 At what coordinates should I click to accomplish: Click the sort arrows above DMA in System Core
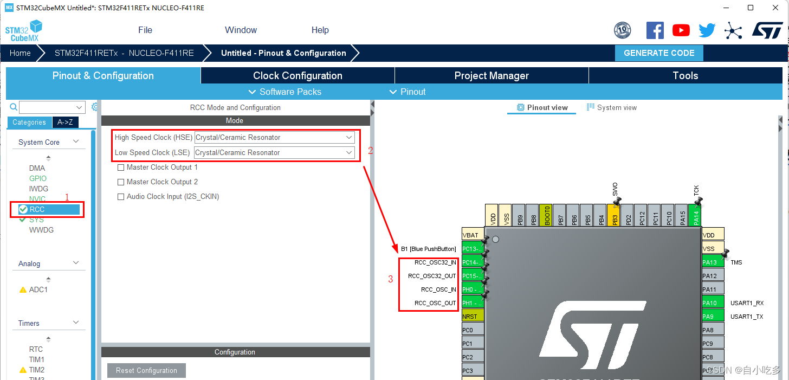[49, 158]
